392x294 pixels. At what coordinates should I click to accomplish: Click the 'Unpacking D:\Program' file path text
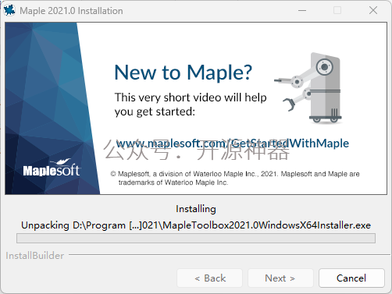pos(196,225)
